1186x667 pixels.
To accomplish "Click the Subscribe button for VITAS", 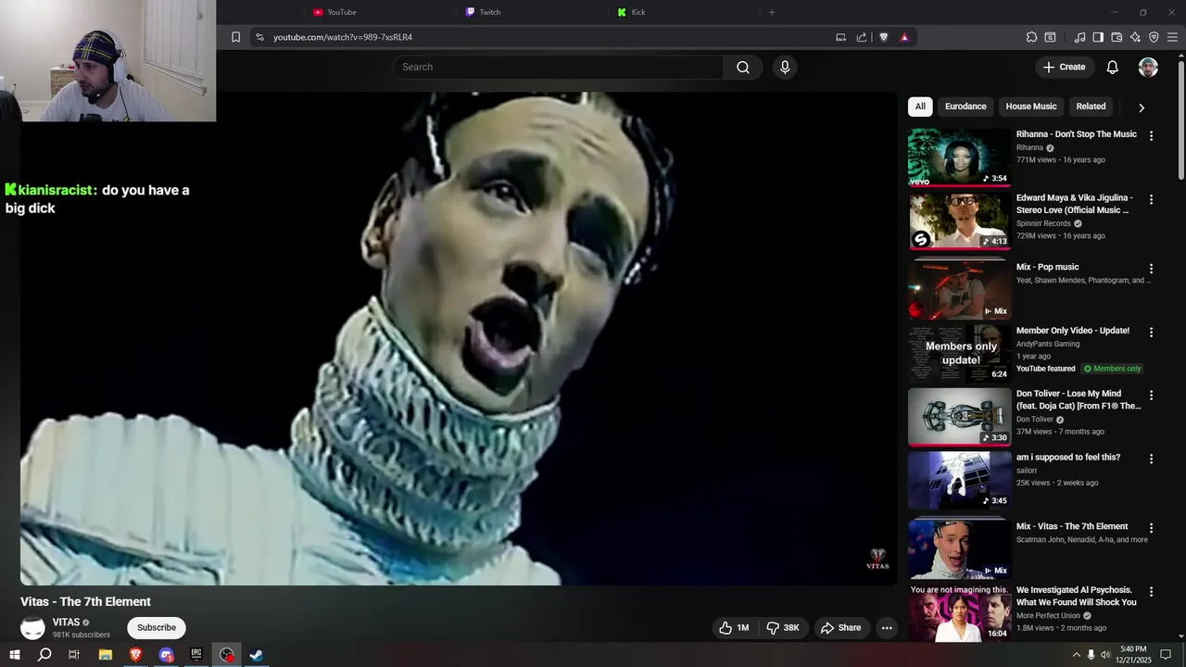I will click(x=157, y=628).
